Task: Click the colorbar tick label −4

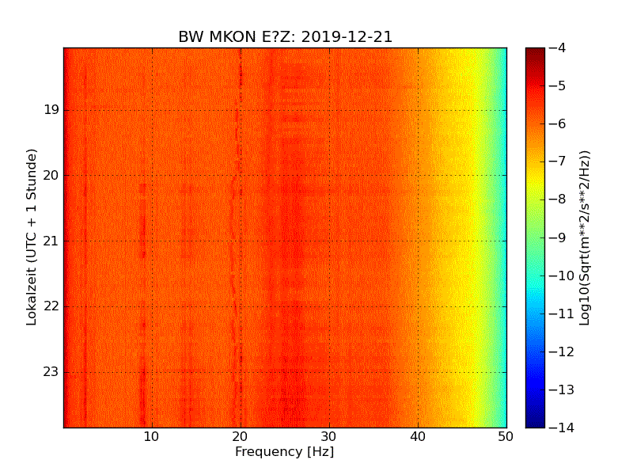Action: tap(558, 47)
